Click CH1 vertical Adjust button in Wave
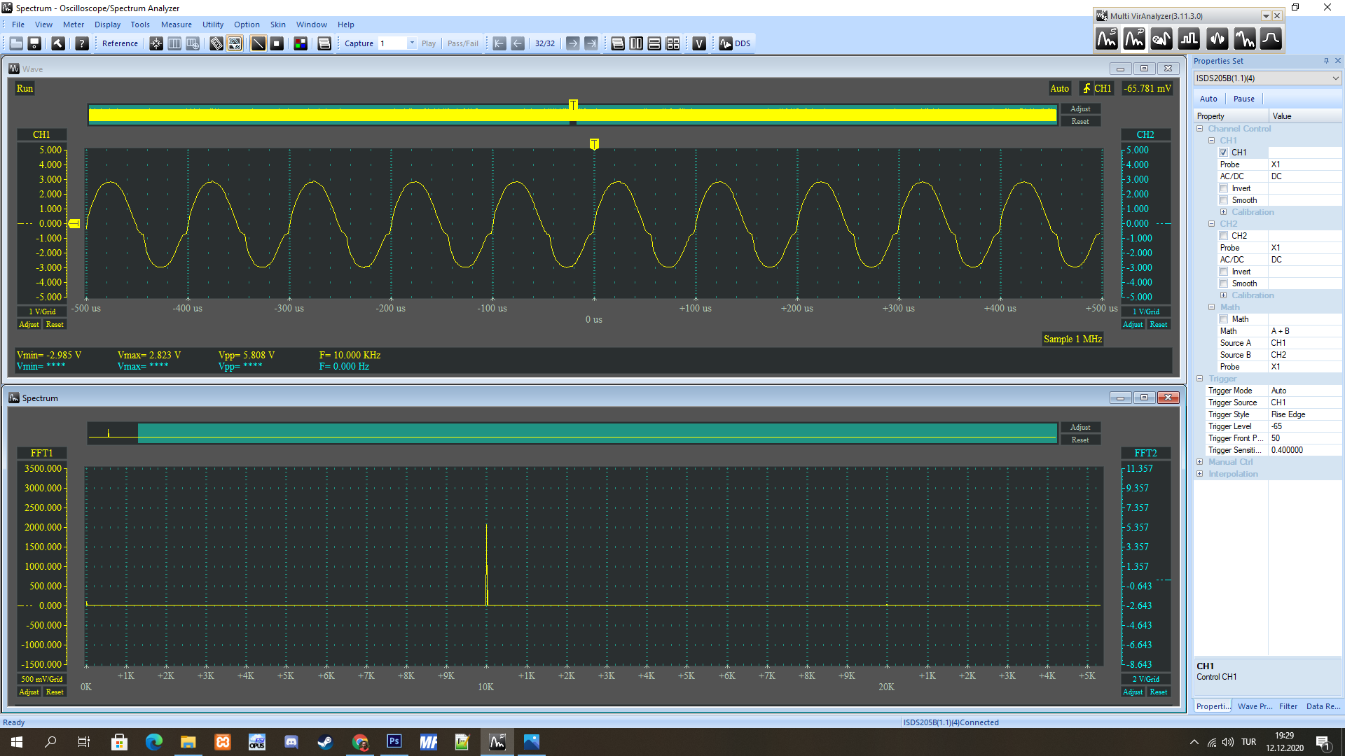This screenshot has width=1345, height=756. coord(29,324)
